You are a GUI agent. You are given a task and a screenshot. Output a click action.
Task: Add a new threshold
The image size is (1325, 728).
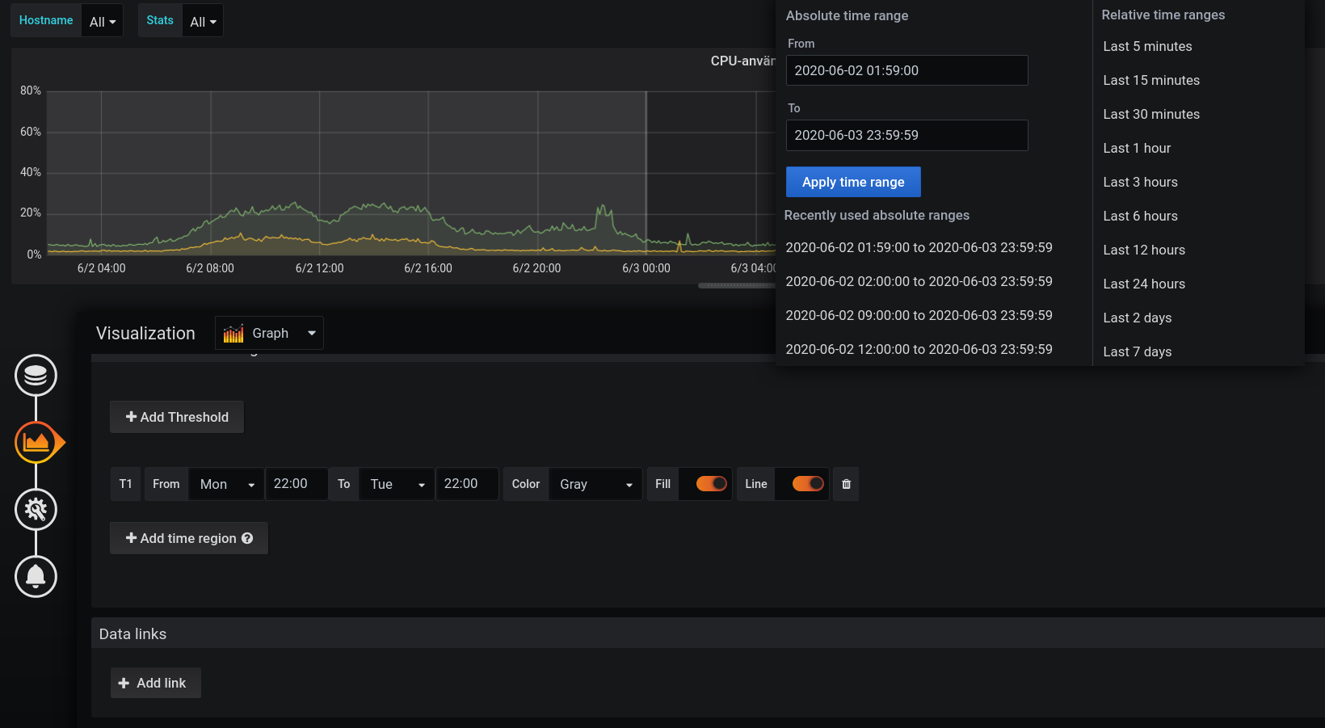pos(176,417)
